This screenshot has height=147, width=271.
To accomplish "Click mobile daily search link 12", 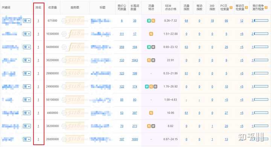I will pyautogui.click(x=242, y=21).
